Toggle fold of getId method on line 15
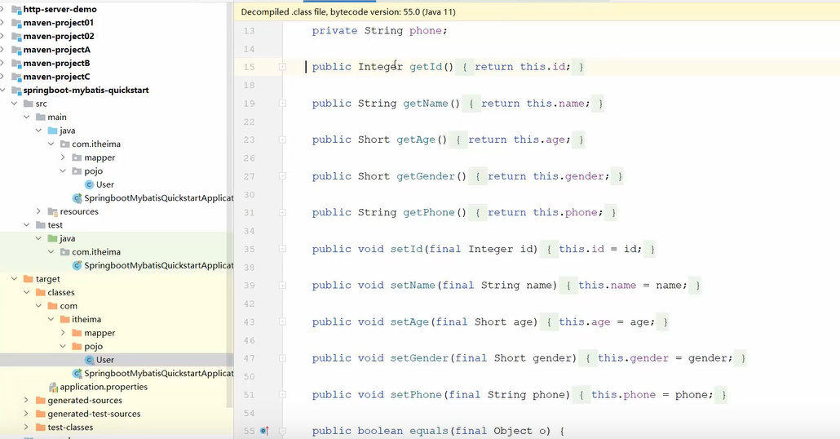 [x=282, y=67]
